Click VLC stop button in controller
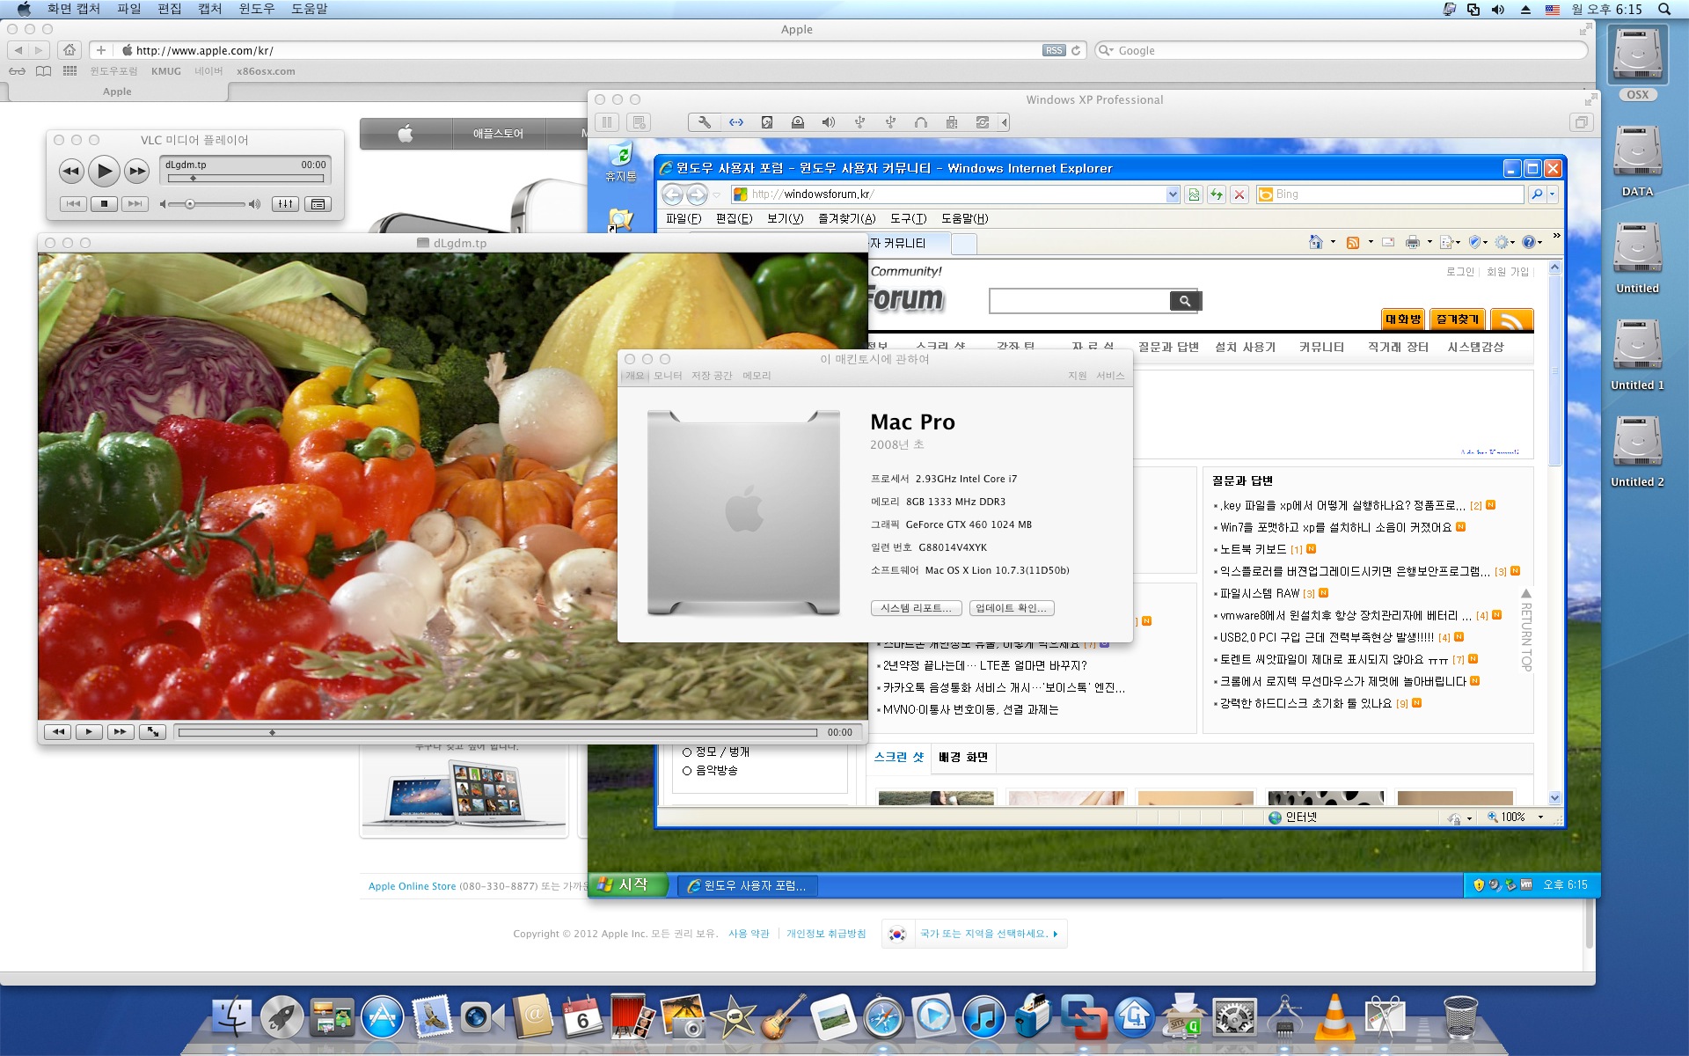The image size is (1689, 1056). 104,204
